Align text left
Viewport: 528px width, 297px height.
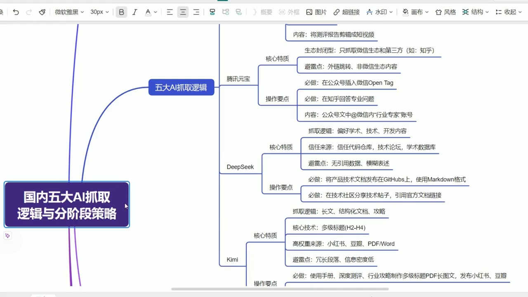[170, 12]
